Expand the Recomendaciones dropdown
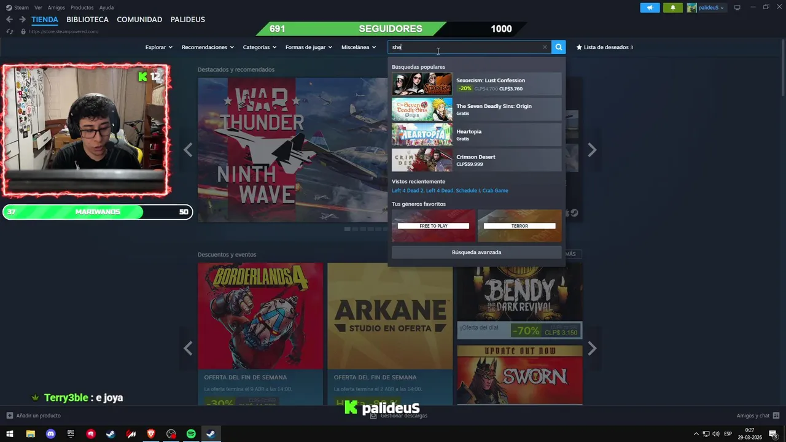Viewport: 786px width, 442px height. (208, 47)
